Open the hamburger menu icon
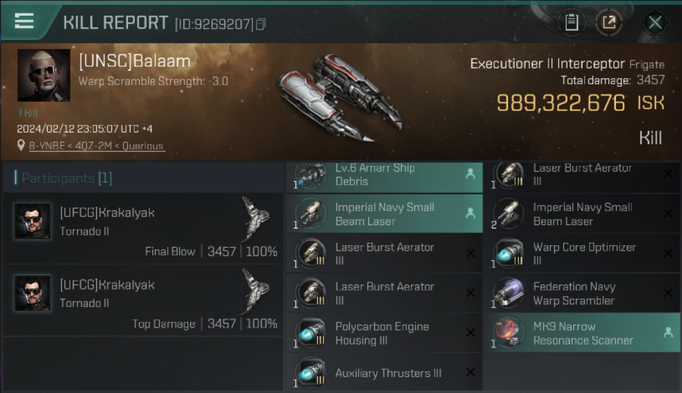 pyautogui.click(x=24, y=21)
